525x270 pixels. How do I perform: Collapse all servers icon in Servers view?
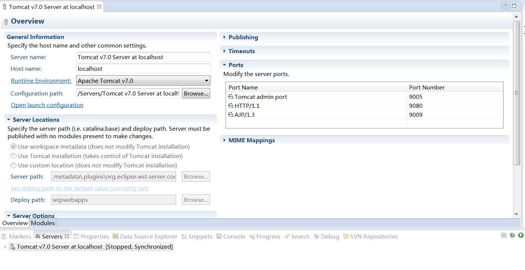click(x=504, y=236)
